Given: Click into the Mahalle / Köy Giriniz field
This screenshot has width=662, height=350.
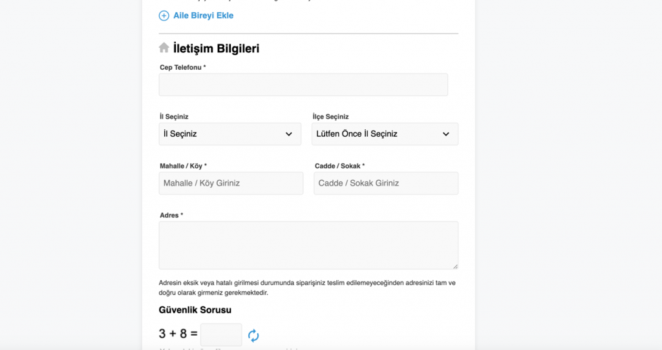Looking at the screenshot, I should (231, 183).
